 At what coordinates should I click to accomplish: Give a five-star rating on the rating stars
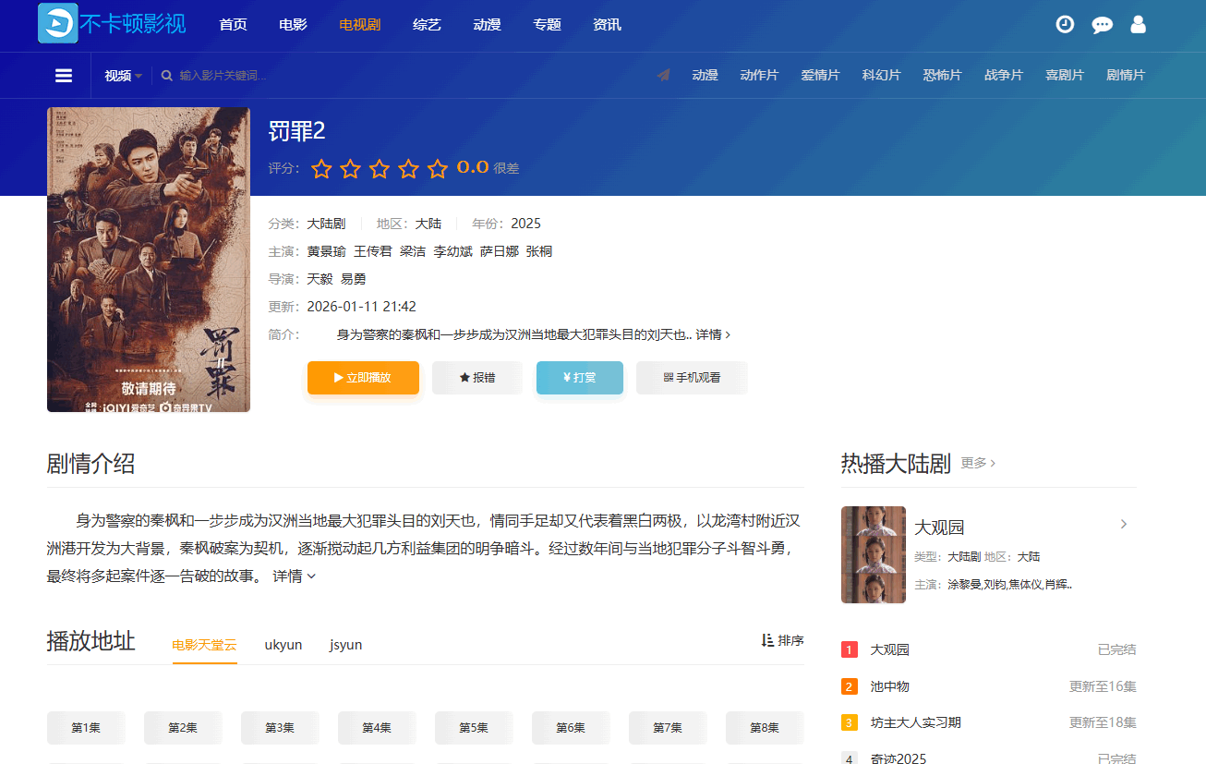(x=437, y=169)
